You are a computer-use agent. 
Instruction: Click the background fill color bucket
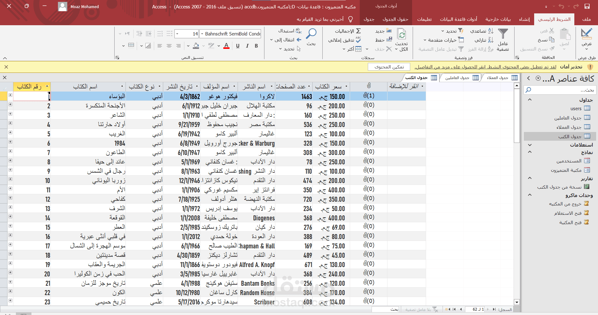click(196, 46)
